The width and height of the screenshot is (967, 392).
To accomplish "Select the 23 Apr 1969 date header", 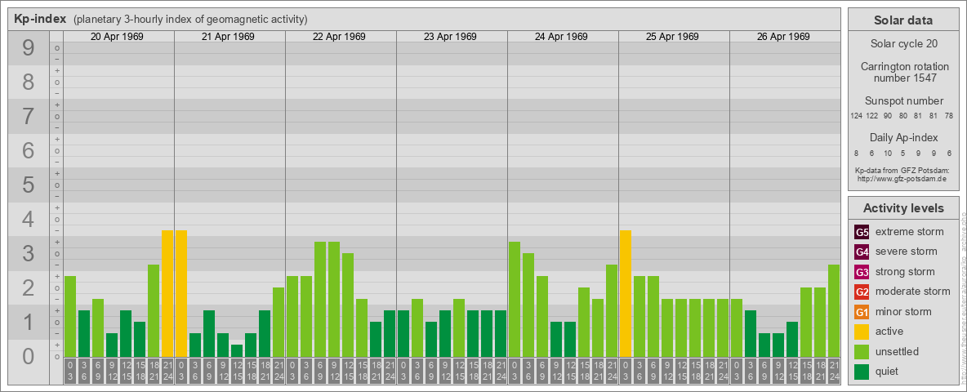I will (x=450, y=37).
